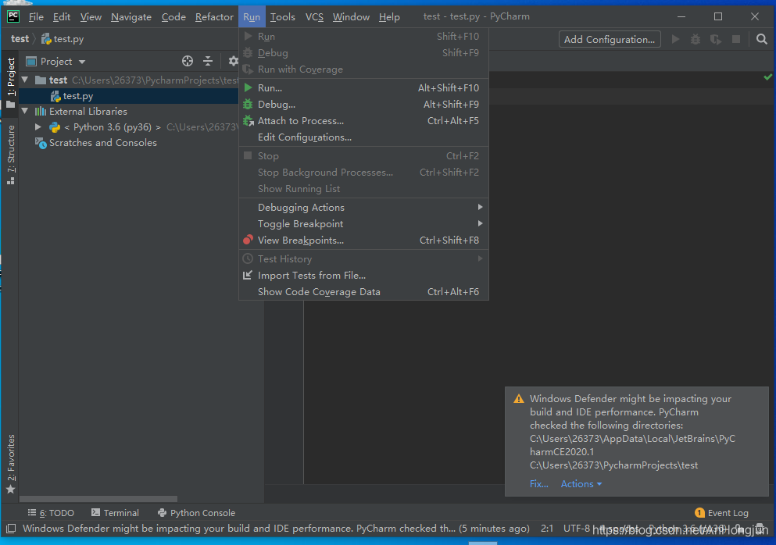
Task: Open the File menu
Action: pyautogui.click(x=36, y=17)
